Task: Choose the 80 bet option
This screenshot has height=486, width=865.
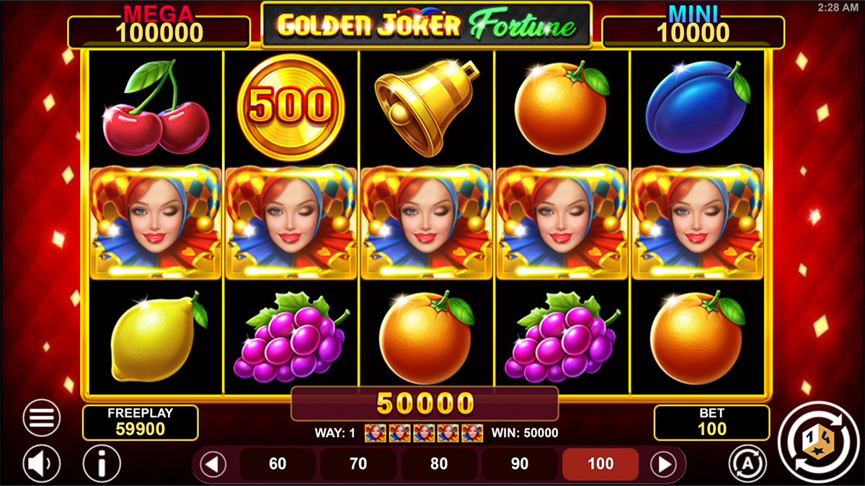Action: coord(439,464)
